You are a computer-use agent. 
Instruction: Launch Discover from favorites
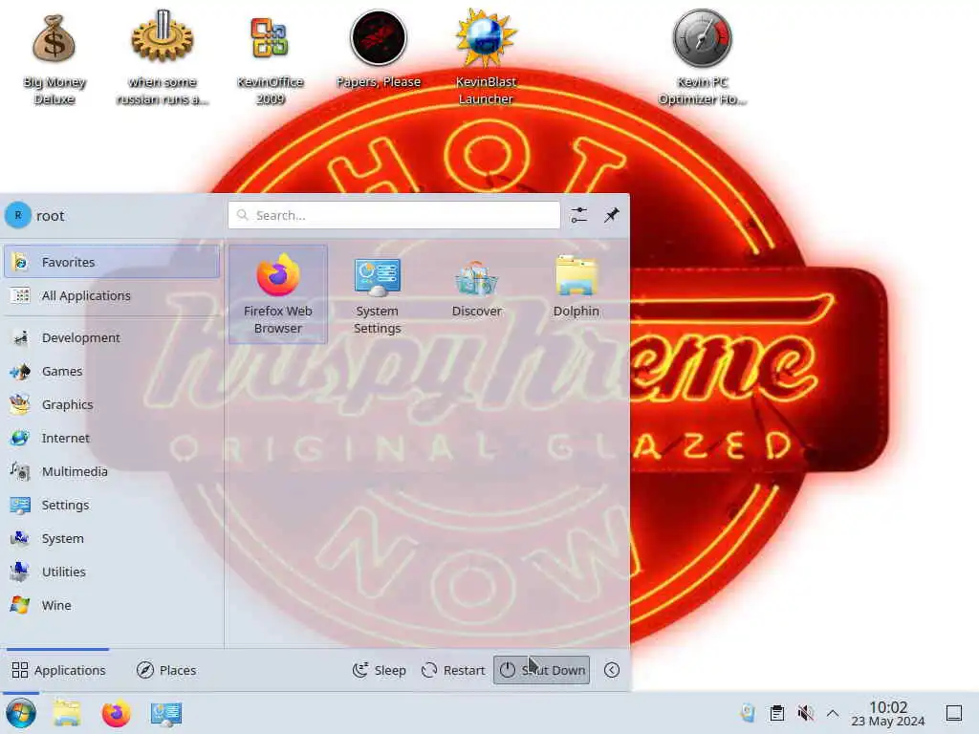coord(476,287)
